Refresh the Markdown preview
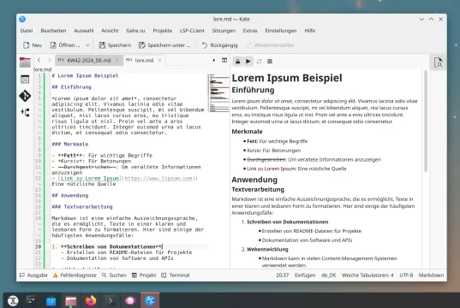This screenshot has height=308, width=460. click(259, 62)
